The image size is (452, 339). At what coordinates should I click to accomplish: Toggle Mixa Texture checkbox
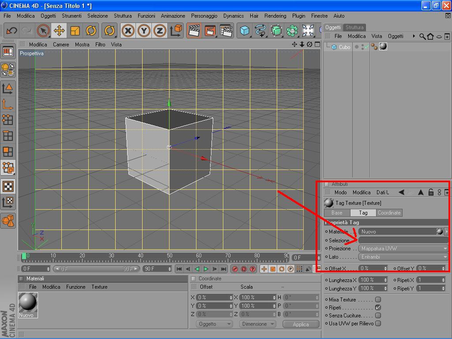tap(378, 300)
